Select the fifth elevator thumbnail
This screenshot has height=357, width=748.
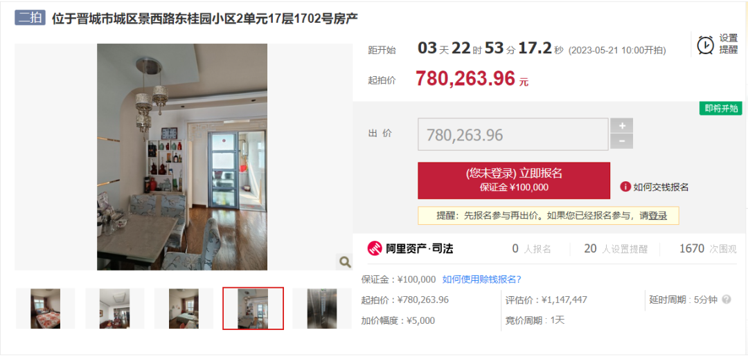(x=322, y=309)
